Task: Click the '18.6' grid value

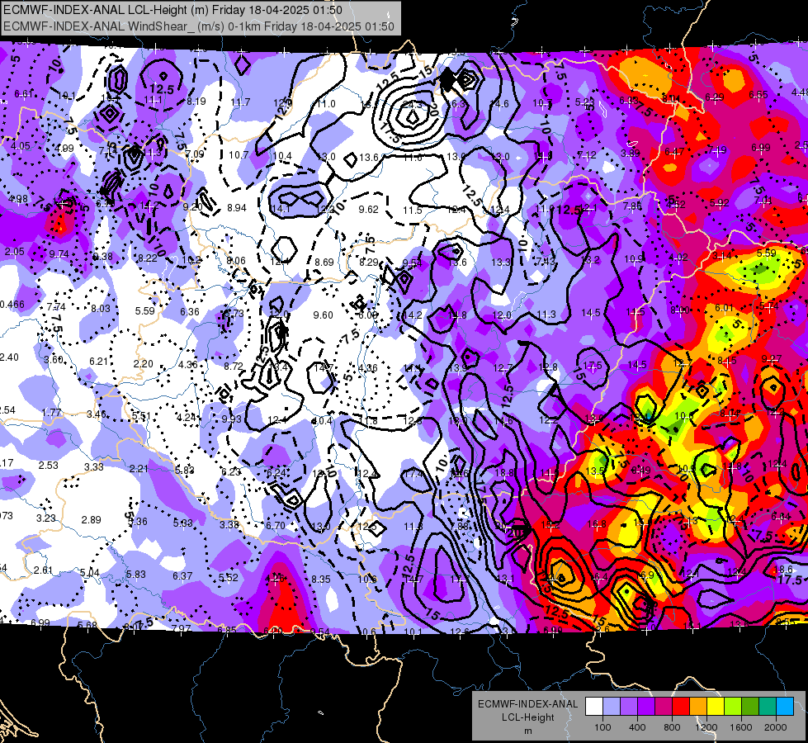Action: coord(783,570)
